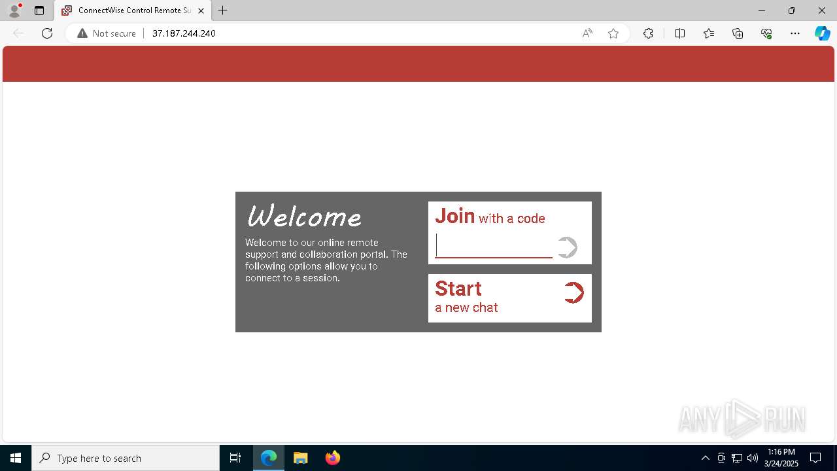Open Microsoft Edge from taskbar
This screenshot has width=837, height=471.
(x=269, y=458)
